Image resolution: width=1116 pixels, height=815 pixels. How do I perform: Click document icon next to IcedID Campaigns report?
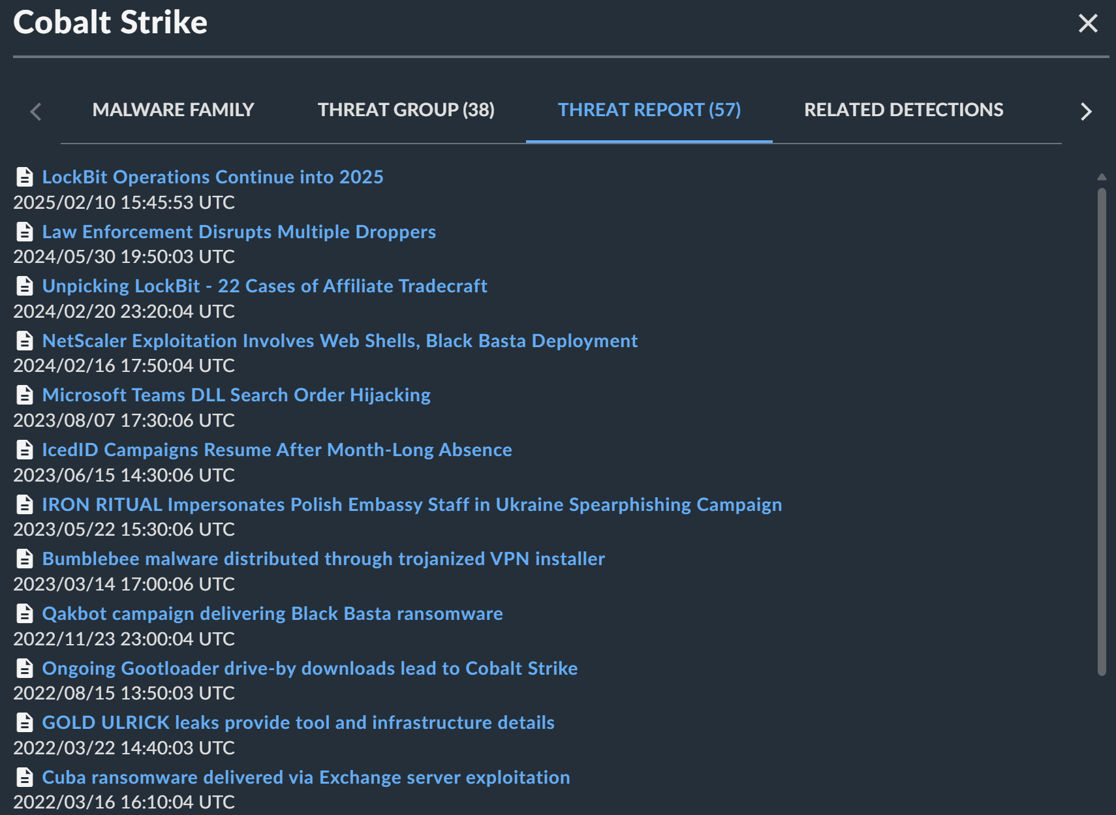(25, 450)
